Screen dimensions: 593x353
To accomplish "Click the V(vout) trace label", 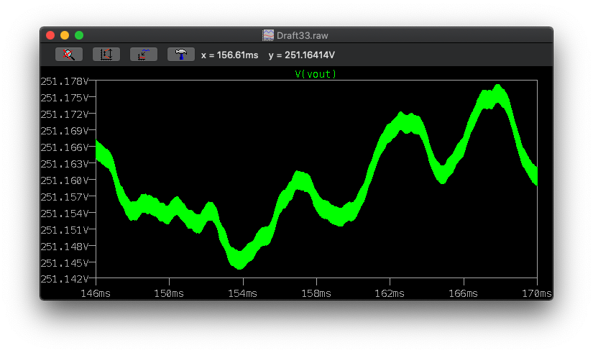I will tap(316, 74).
